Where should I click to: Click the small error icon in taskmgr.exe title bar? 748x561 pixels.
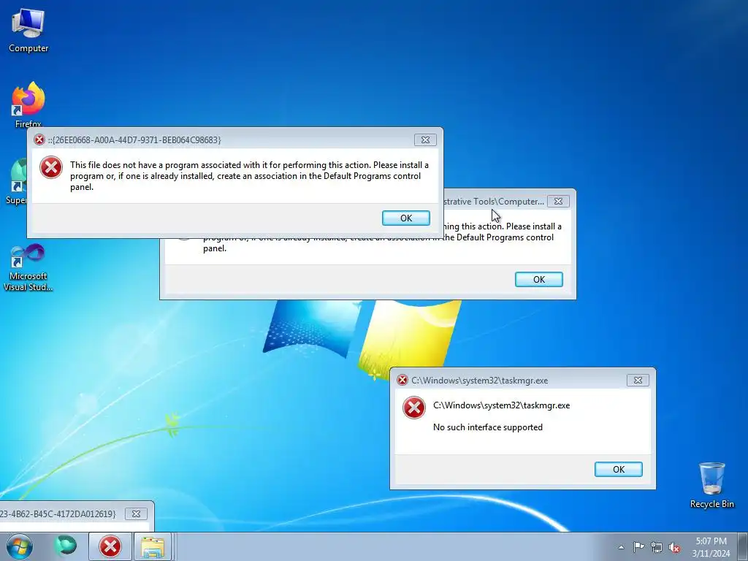click(402, 380)
